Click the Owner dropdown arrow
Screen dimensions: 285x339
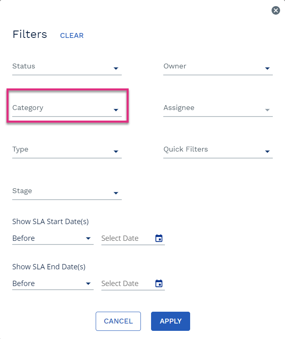267,68
